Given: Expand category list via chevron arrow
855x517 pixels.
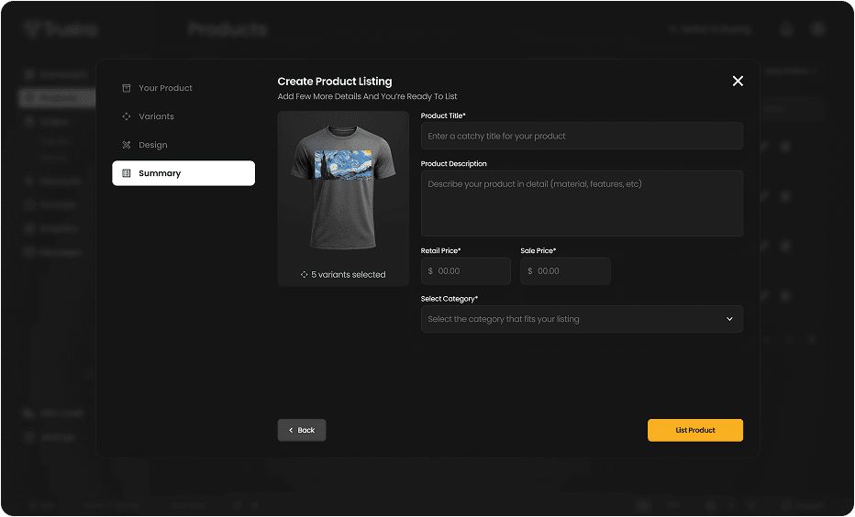Looking at the screenshot, I should click(729, 319).
